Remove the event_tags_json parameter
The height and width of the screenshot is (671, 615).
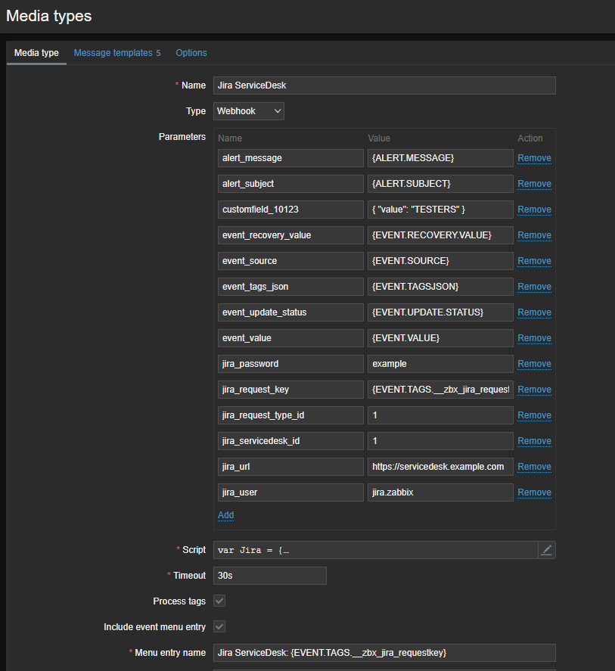[x=534, y=287]
